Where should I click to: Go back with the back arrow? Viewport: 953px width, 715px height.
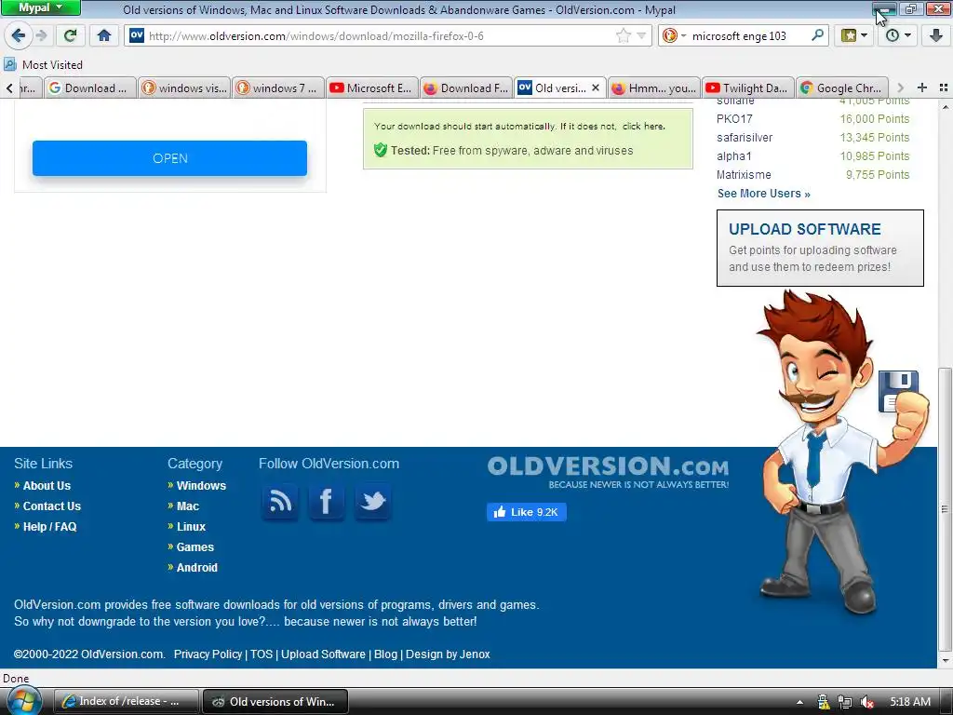click(19, 35)
